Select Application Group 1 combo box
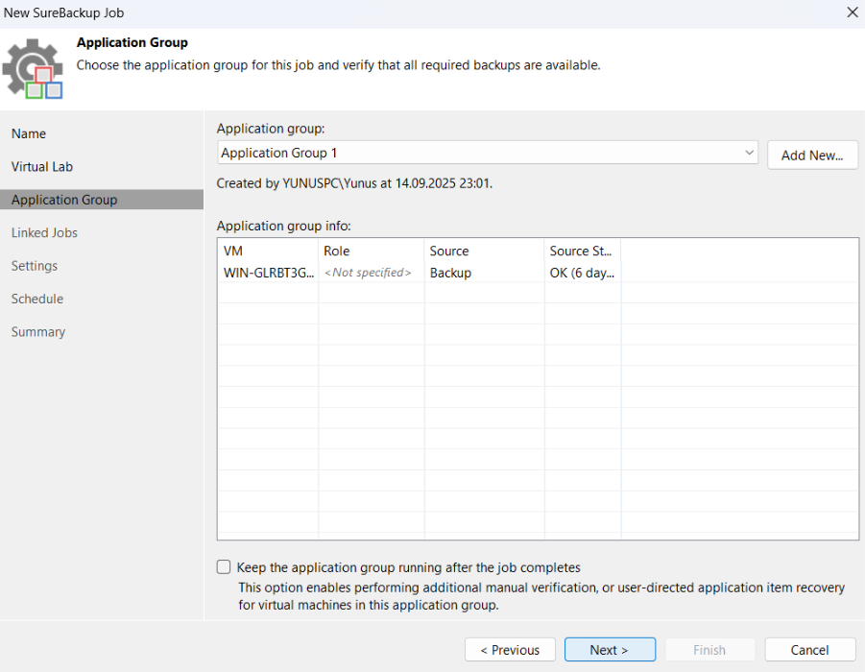 480,154
